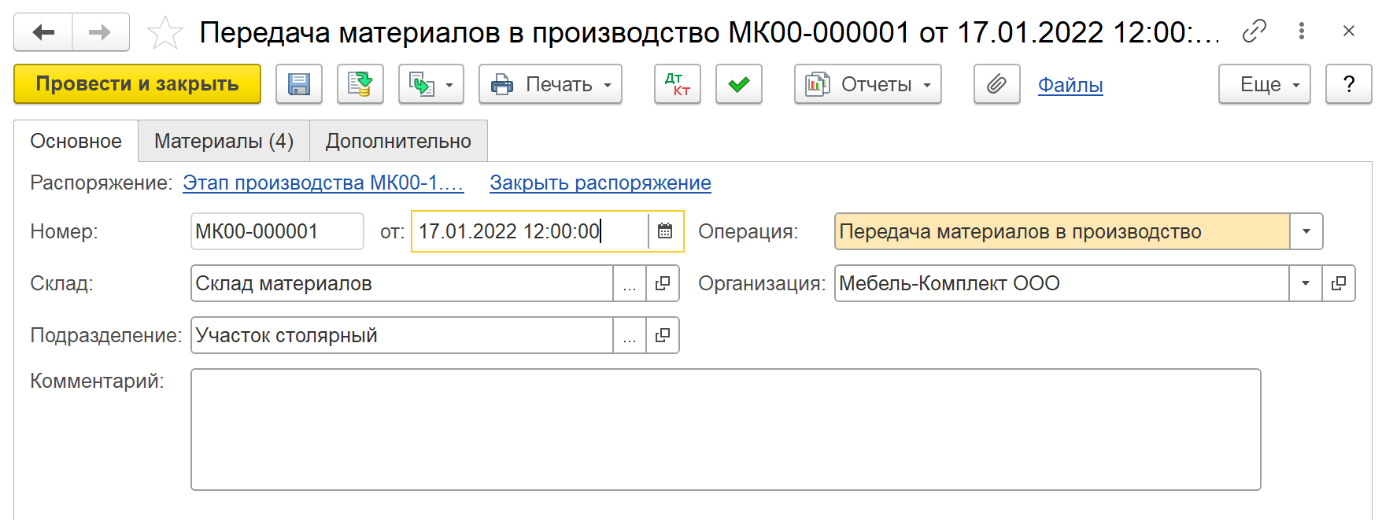Switch to the Дополнительно tab
This screenshot has width=1382, height=520.
(398, 141)
